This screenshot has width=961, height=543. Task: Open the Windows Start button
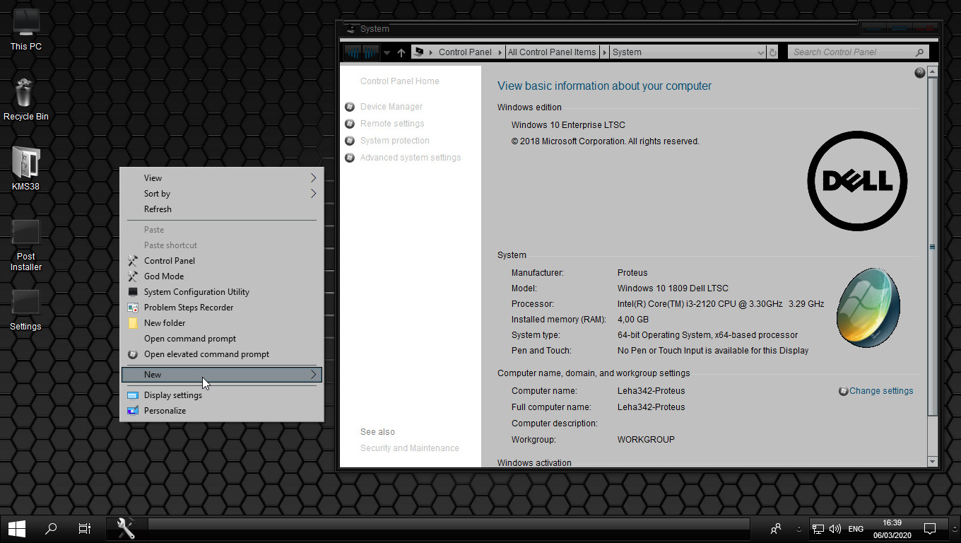(17, 528)
